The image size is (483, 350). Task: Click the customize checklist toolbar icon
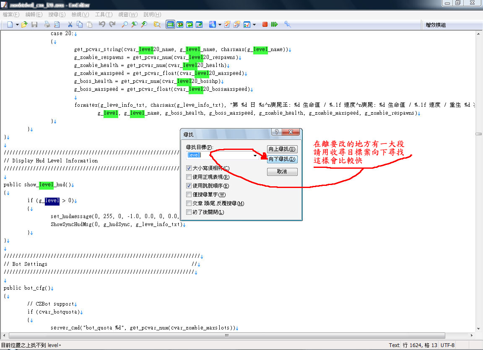(x=247, y=25)
